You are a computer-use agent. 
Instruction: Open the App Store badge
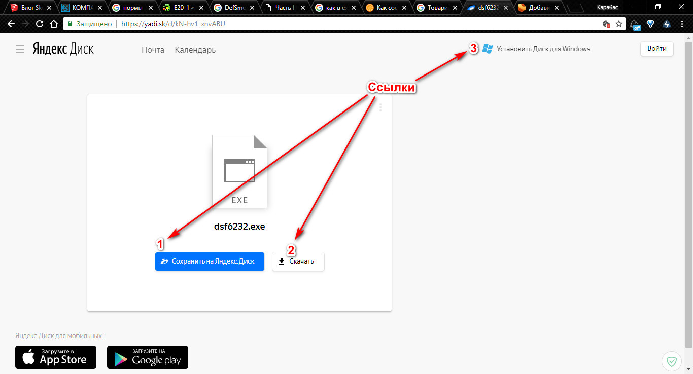[56, 357]
